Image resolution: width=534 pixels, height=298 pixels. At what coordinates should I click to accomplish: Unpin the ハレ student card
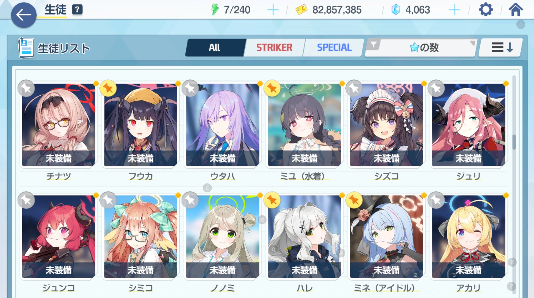pyautogui.click(x=272, y=200)
